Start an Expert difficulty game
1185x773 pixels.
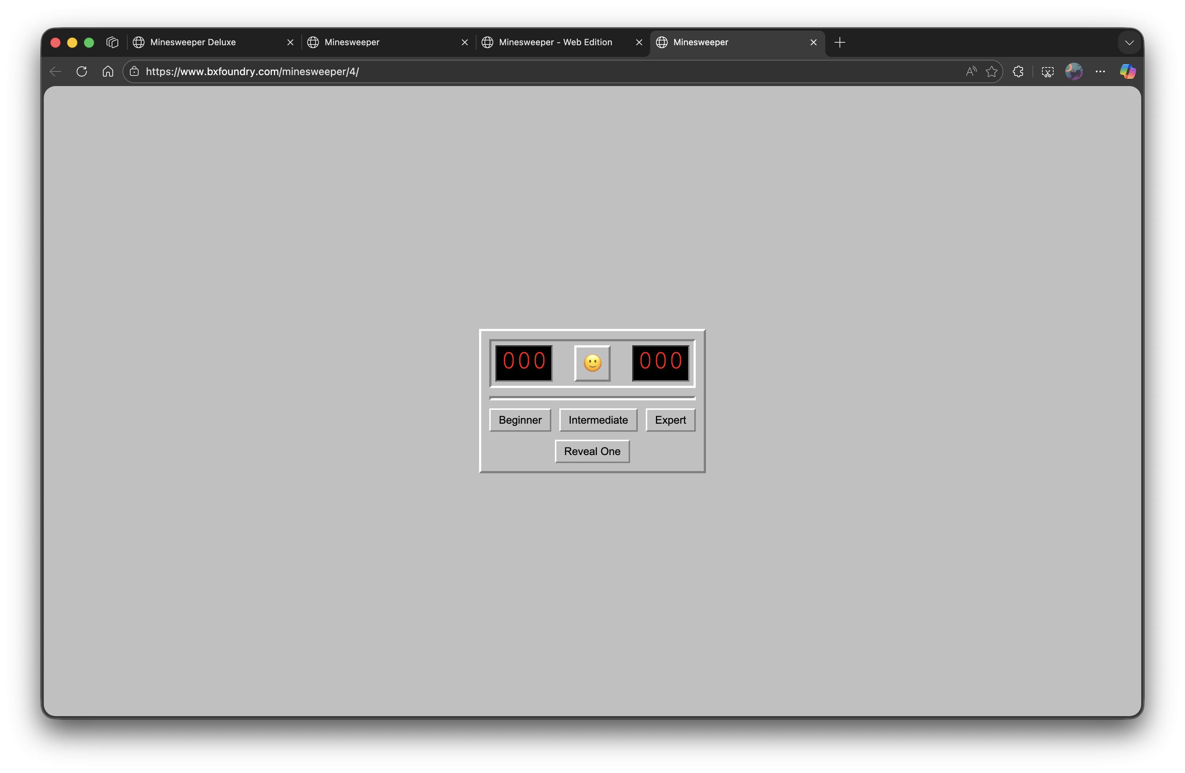(x=670, y=420)
